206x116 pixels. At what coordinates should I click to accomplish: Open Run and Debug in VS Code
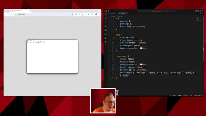pos(106,26)
